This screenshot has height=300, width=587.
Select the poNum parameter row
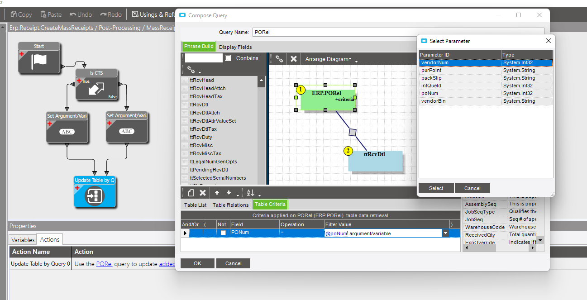(486, 93)
